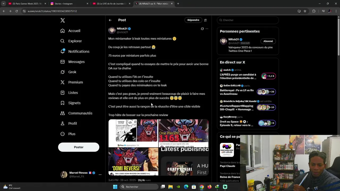Click the Profil person icon
Viewport: 340px width, 191px height.
62,124
